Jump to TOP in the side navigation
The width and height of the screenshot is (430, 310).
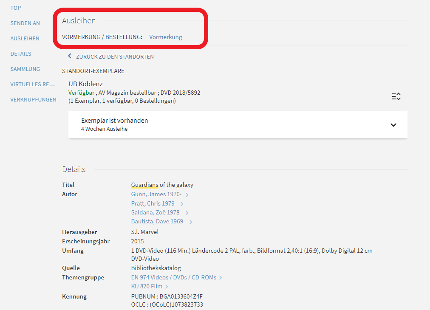pos(16,8)
